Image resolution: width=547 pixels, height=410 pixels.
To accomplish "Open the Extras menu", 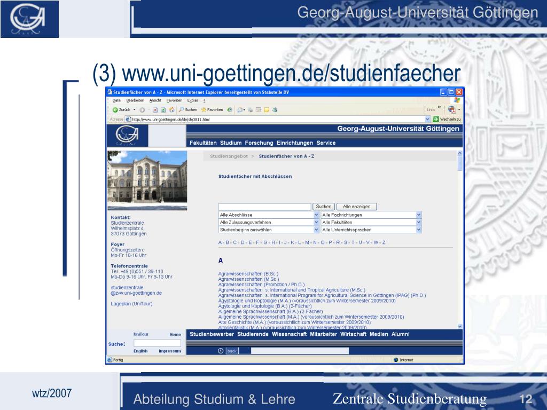I will pos(192,100).
